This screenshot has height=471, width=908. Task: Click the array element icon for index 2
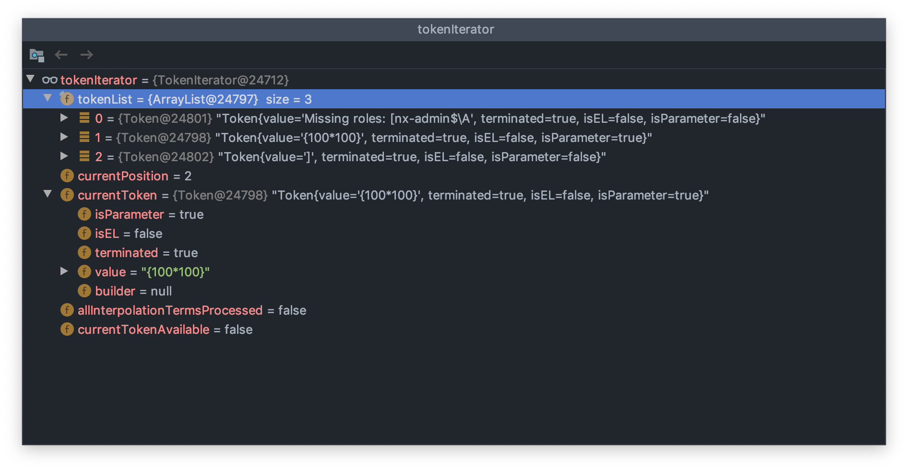point(84,156)
